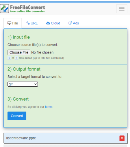Open the target format gif combo box
Viewport: 130px width, 147px height.
click(23, 84)
